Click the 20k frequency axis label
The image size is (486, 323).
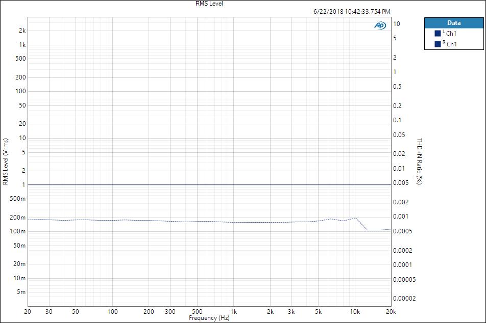pyautogui.click(x=391, y=312)
